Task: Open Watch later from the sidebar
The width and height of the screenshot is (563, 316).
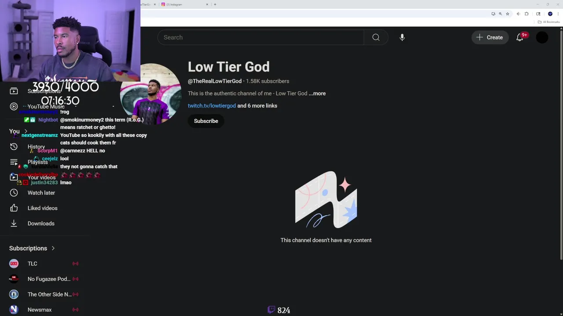Action: (41, 193)
